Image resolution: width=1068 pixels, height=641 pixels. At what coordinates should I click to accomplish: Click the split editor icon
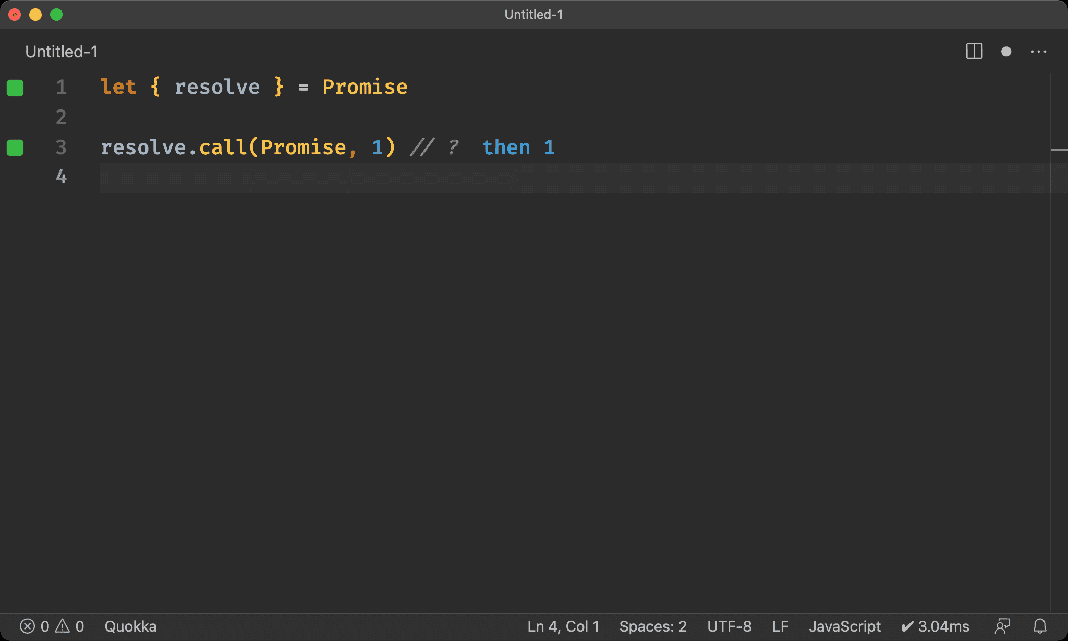[974, 52]
